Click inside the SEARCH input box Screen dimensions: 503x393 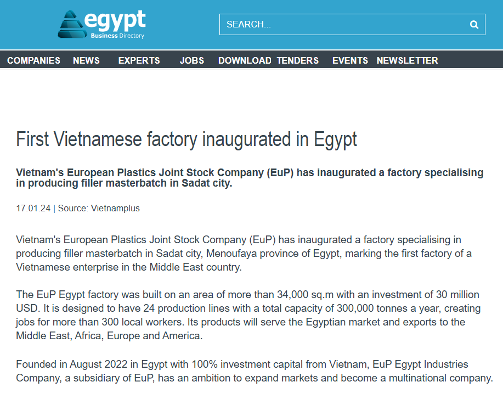click(329, 24)
